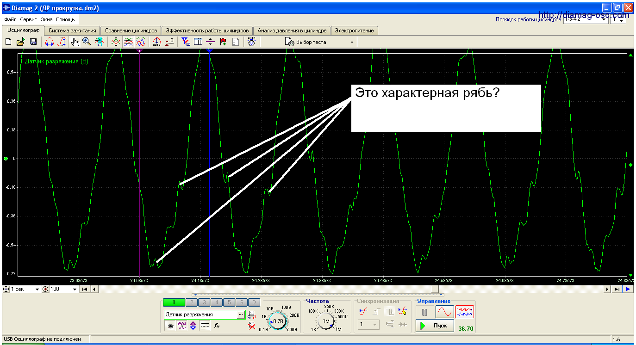Image resolution: width=636 pixels, height=345 pixels.
Task: Switch to the Сравнение цилиндров tab
Action: 131,31
